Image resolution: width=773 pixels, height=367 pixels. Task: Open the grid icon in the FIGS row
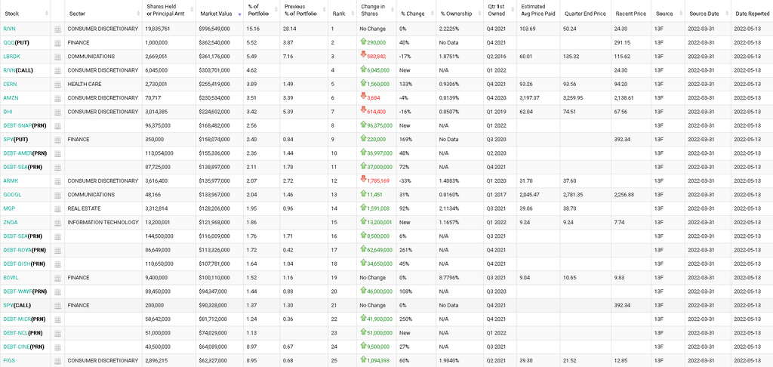pyautogui.click(x=57, y=361)
